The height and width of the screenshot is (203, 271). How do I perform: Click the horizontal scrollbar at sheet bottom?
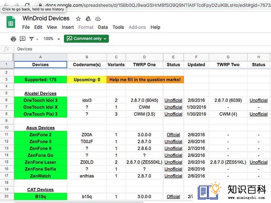79,202
